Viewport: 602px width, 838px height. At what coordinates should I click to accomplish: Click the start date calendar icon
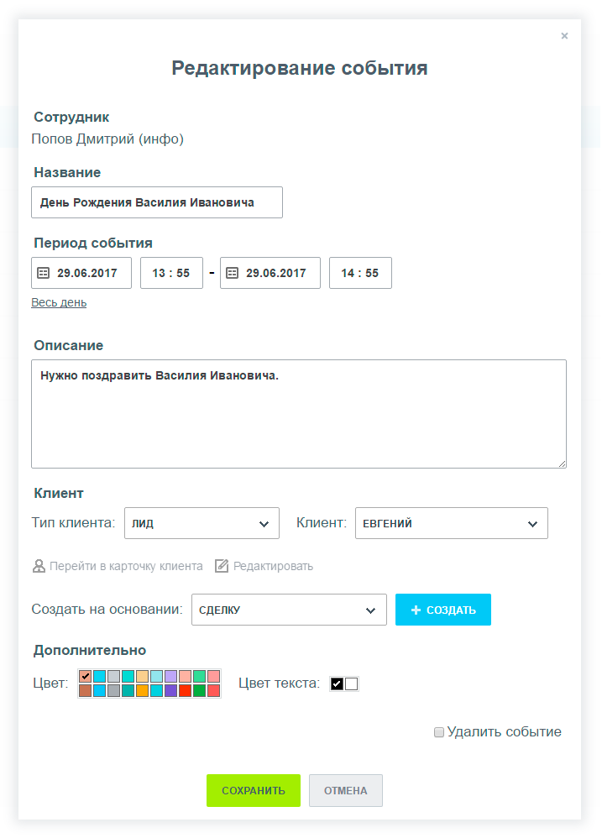point(44,273)
